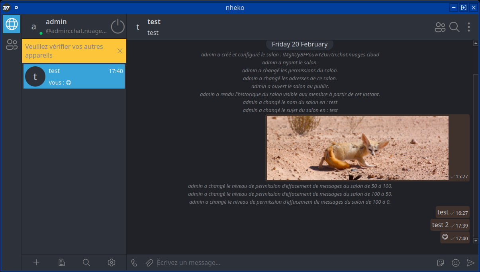Start a voice call with phone icon
Screen dimensions: 480x272
click(134, 262)
